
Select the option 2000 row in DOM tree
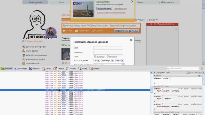click(64, 75)
